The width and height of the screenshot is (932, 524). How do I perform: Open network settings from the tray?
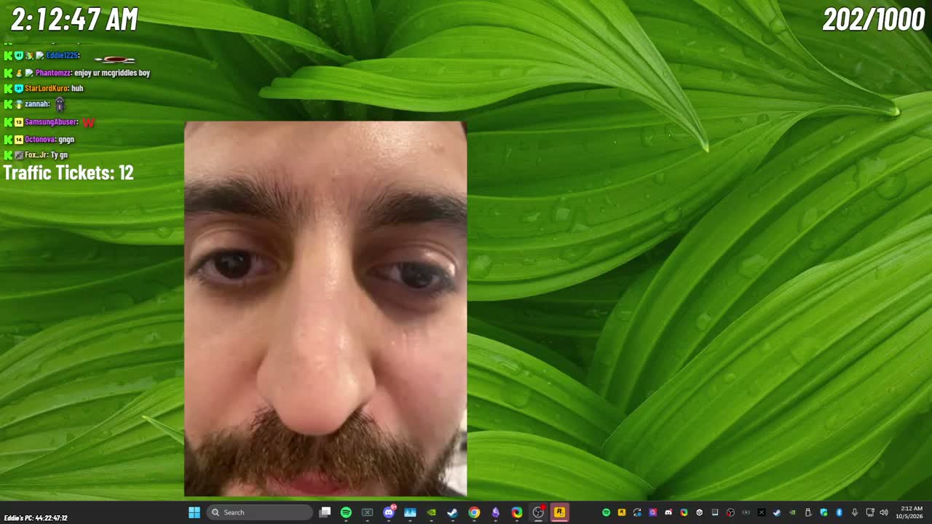click(870, 512)
